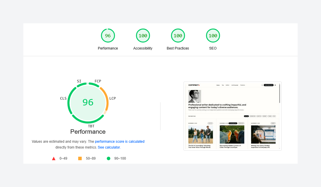The width and height of the screenshot is (321, 187).
Task: Click the red triangle legend icon for 0–49
Action: click(x=54, y=158)
